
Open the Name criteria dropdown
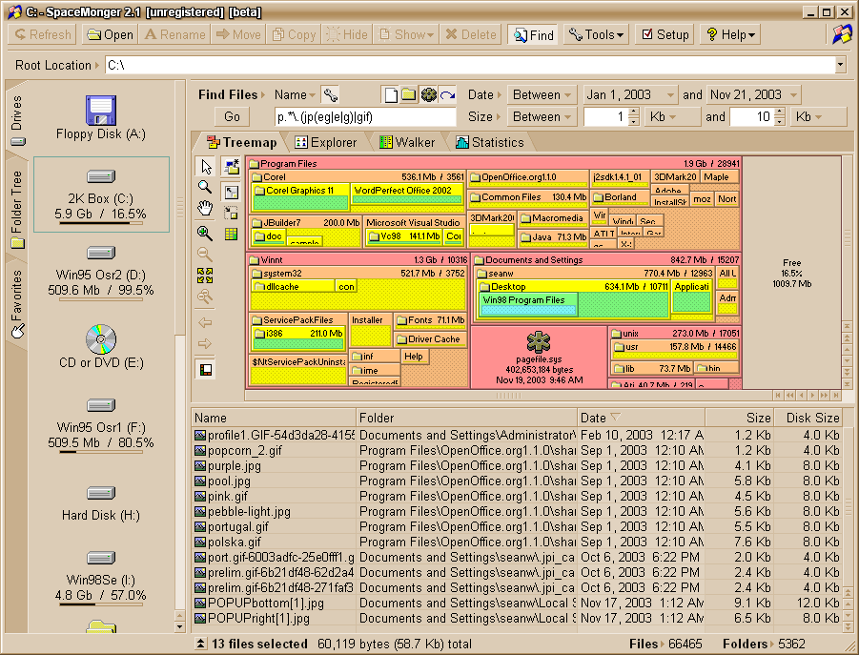click(295, 94)
